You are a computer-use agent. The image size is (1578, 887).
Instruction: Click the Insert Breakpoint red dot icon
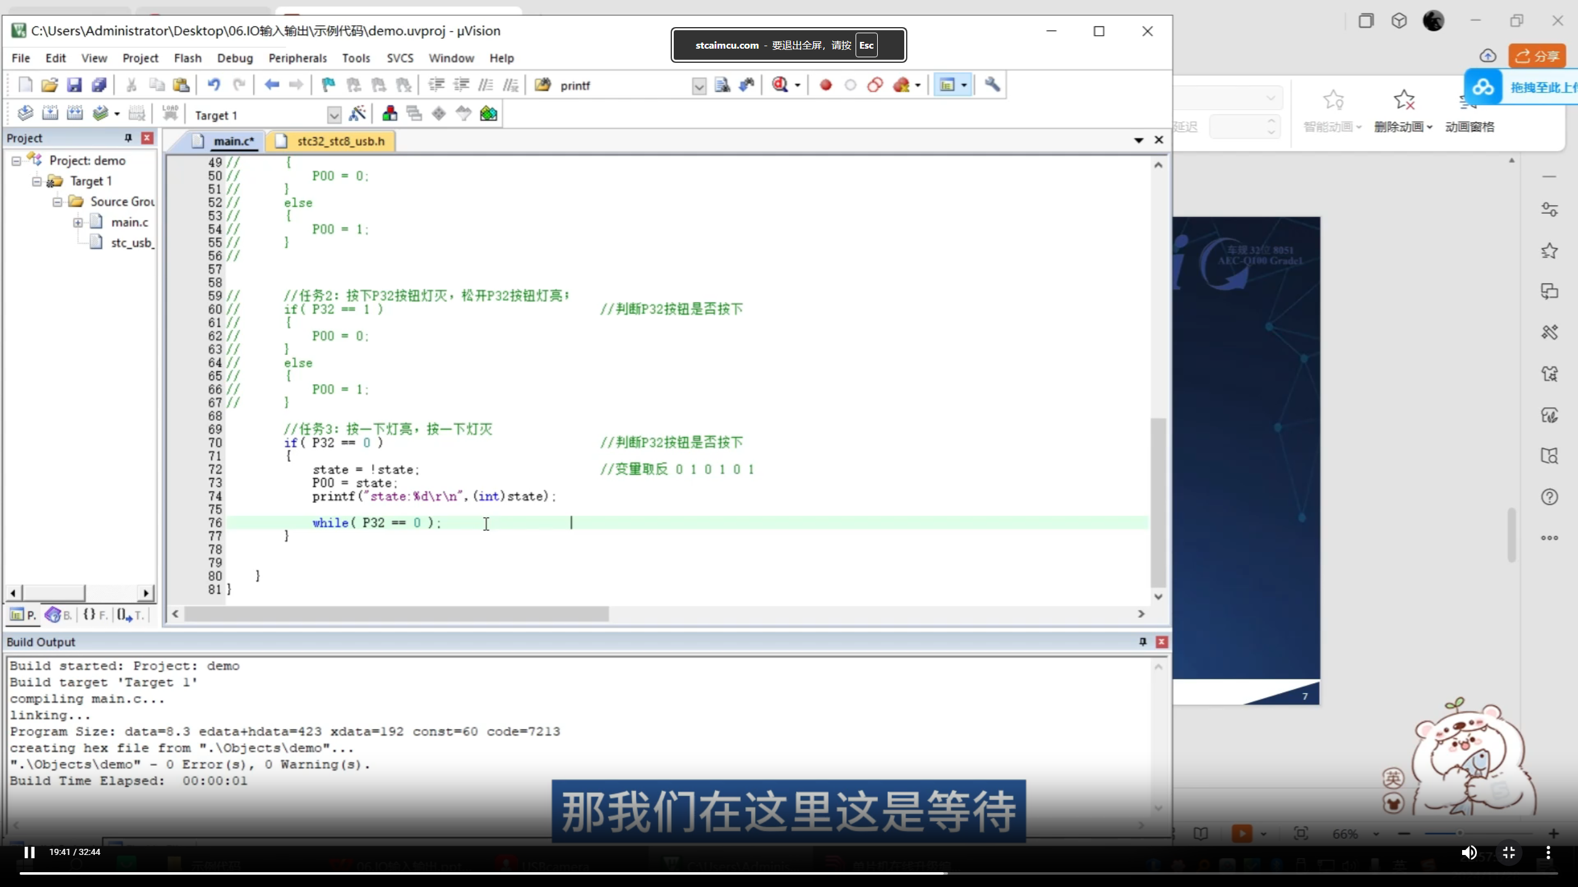click(x=825, y=85)
